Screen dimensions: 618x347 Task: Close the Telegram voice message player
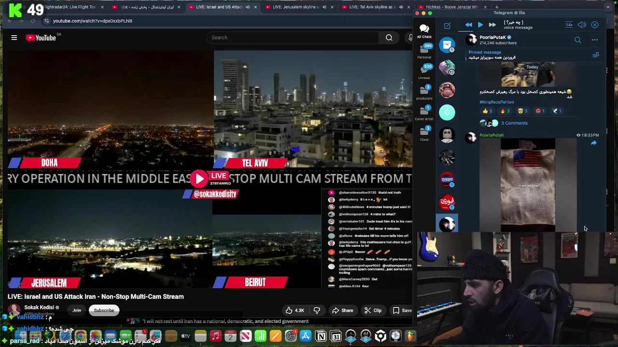pos(595,25)
